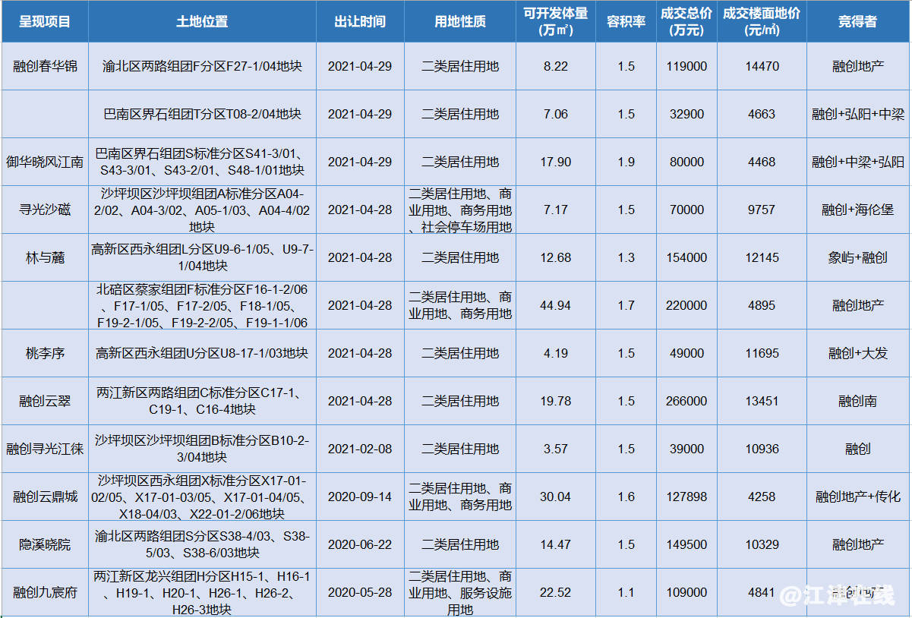Select the project cell 寻光沙磁
Viewport: 912px width, 618px height.
[45, 210]
